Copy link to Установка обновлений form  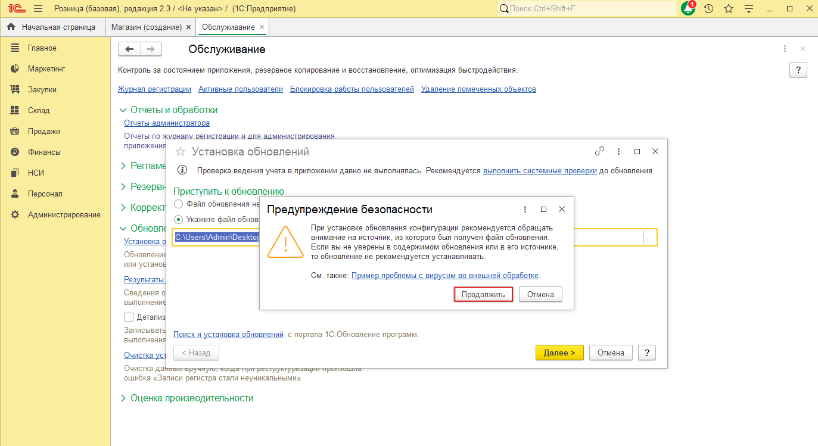600,151
